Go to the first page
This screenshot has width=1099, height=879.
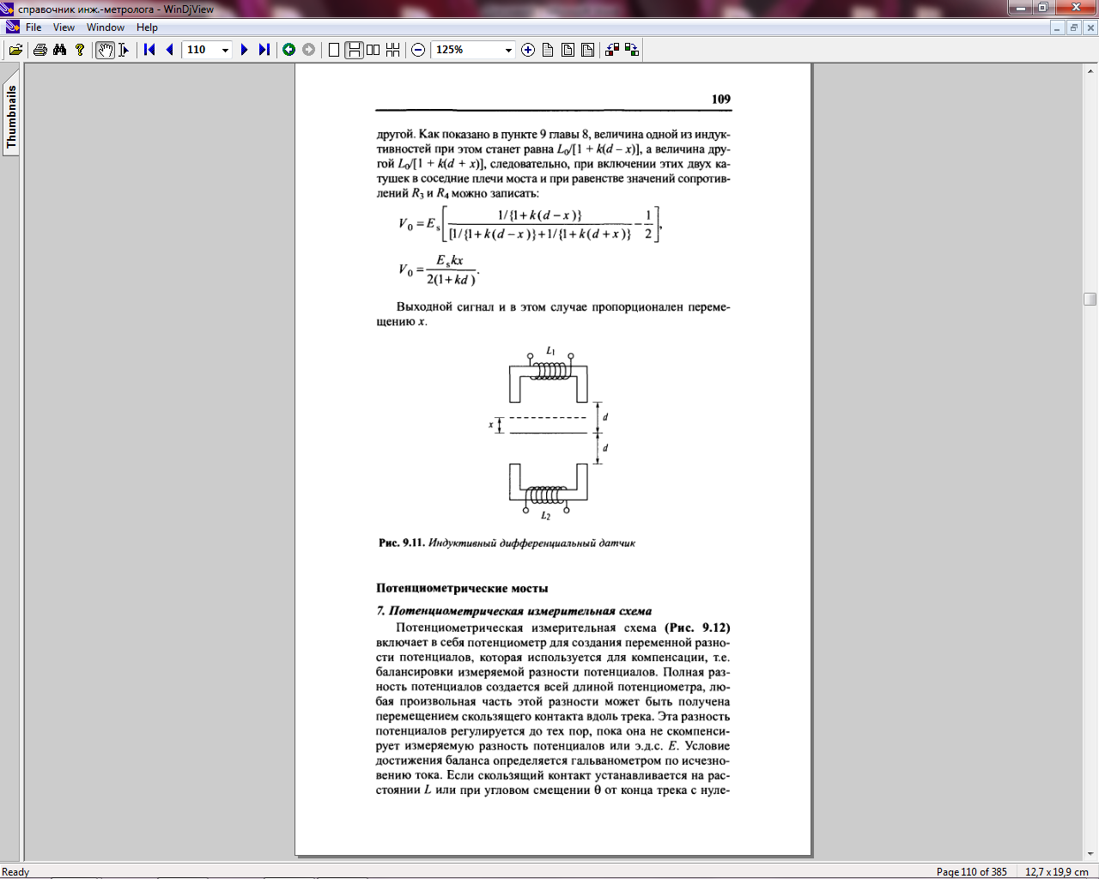[x=149, y=50]
